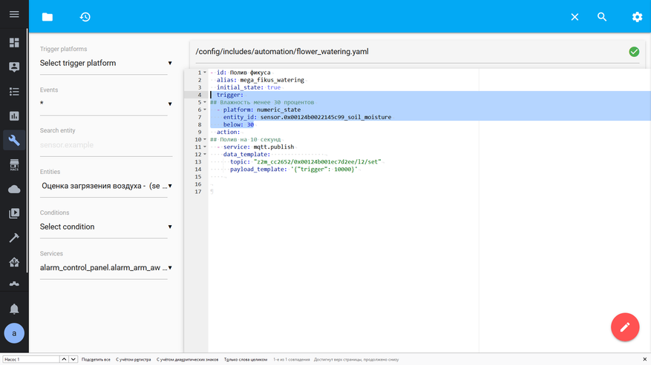Click the user profile avatar 'a'
The height and width of the screenshot is (365, 651).
(14, 333)
